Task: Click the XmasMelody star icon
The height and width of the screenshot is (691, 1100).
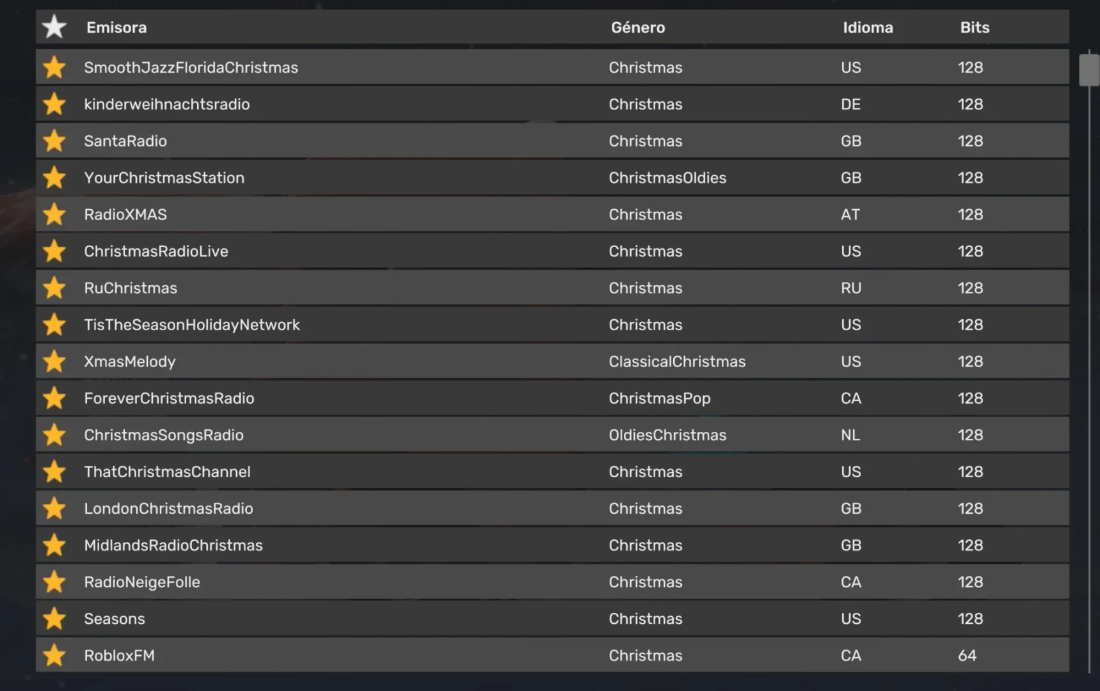Action: pos(54,361)
